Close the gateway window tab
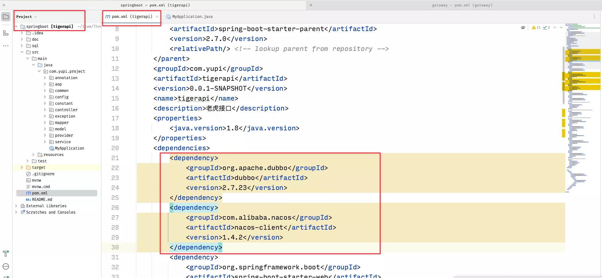 [x=311, y=5]
